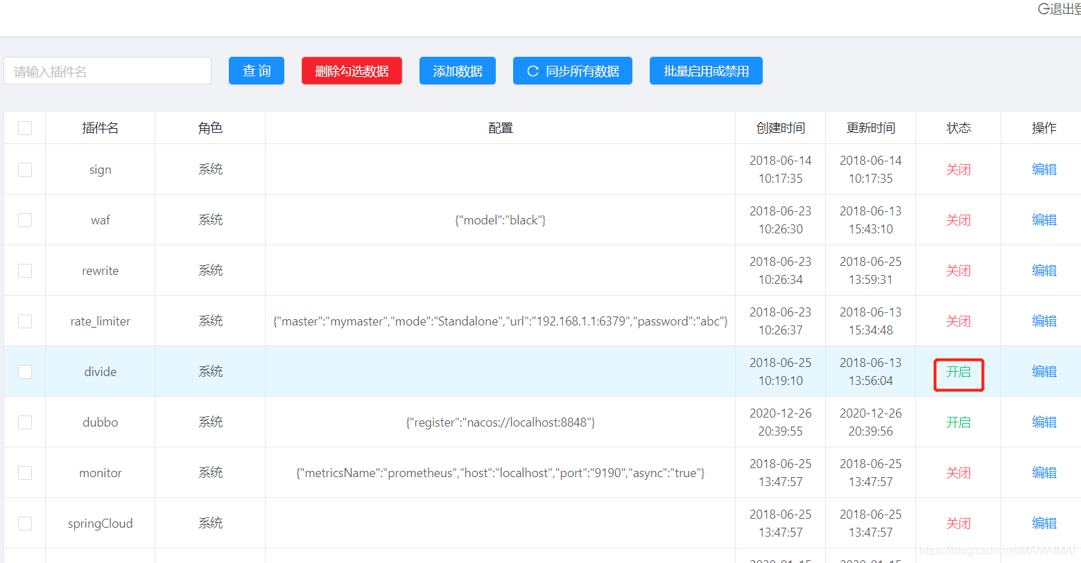Click the red 删除勾选数据 button
This screenshot has width=1081, height=563.
pyautogui.click(x=352, y=71)
